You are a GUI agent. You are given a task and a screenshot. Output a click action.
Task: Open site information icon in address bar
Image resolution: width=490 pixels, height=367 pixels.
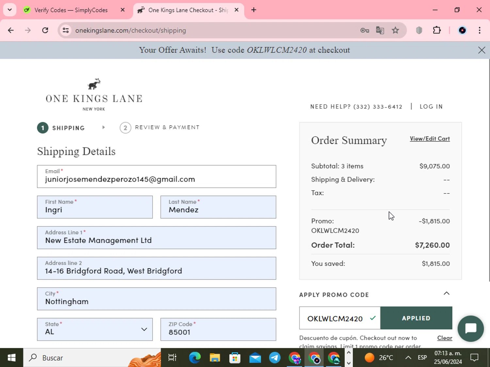(x=66, y=30)
